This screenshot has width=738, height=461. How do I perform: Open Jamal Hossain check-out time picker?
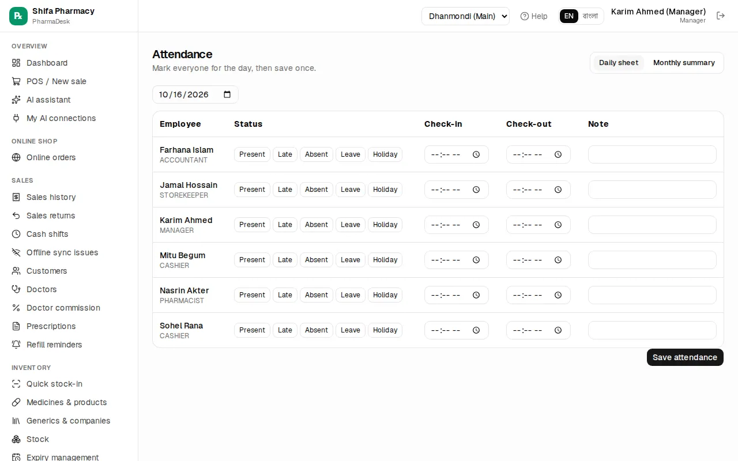(558, 190)
